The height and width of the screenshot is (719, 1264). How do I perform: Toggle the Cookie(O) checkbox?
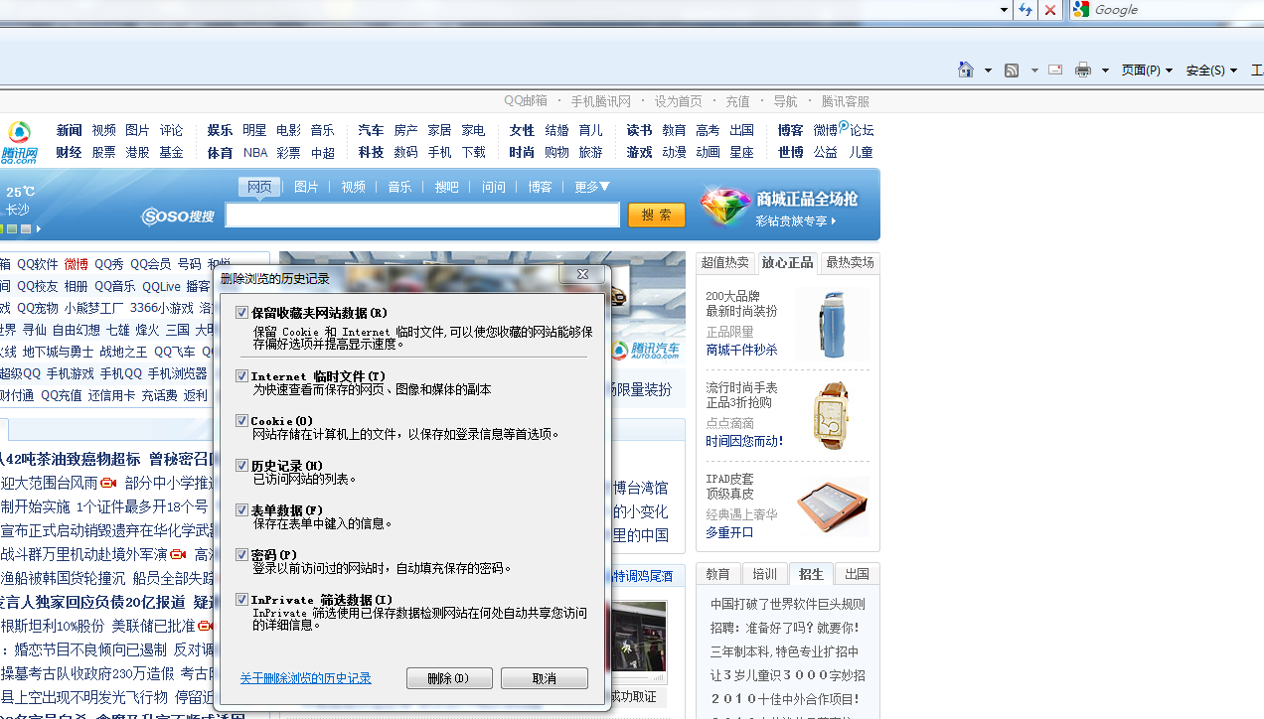pyautogui.click(x=241, y=421)
